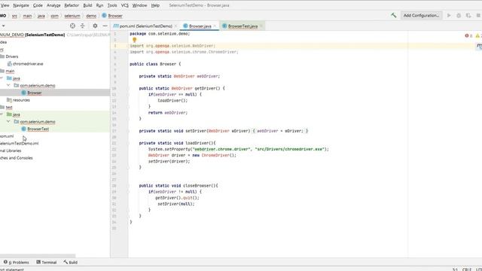Open the Navigate menu

21,5
